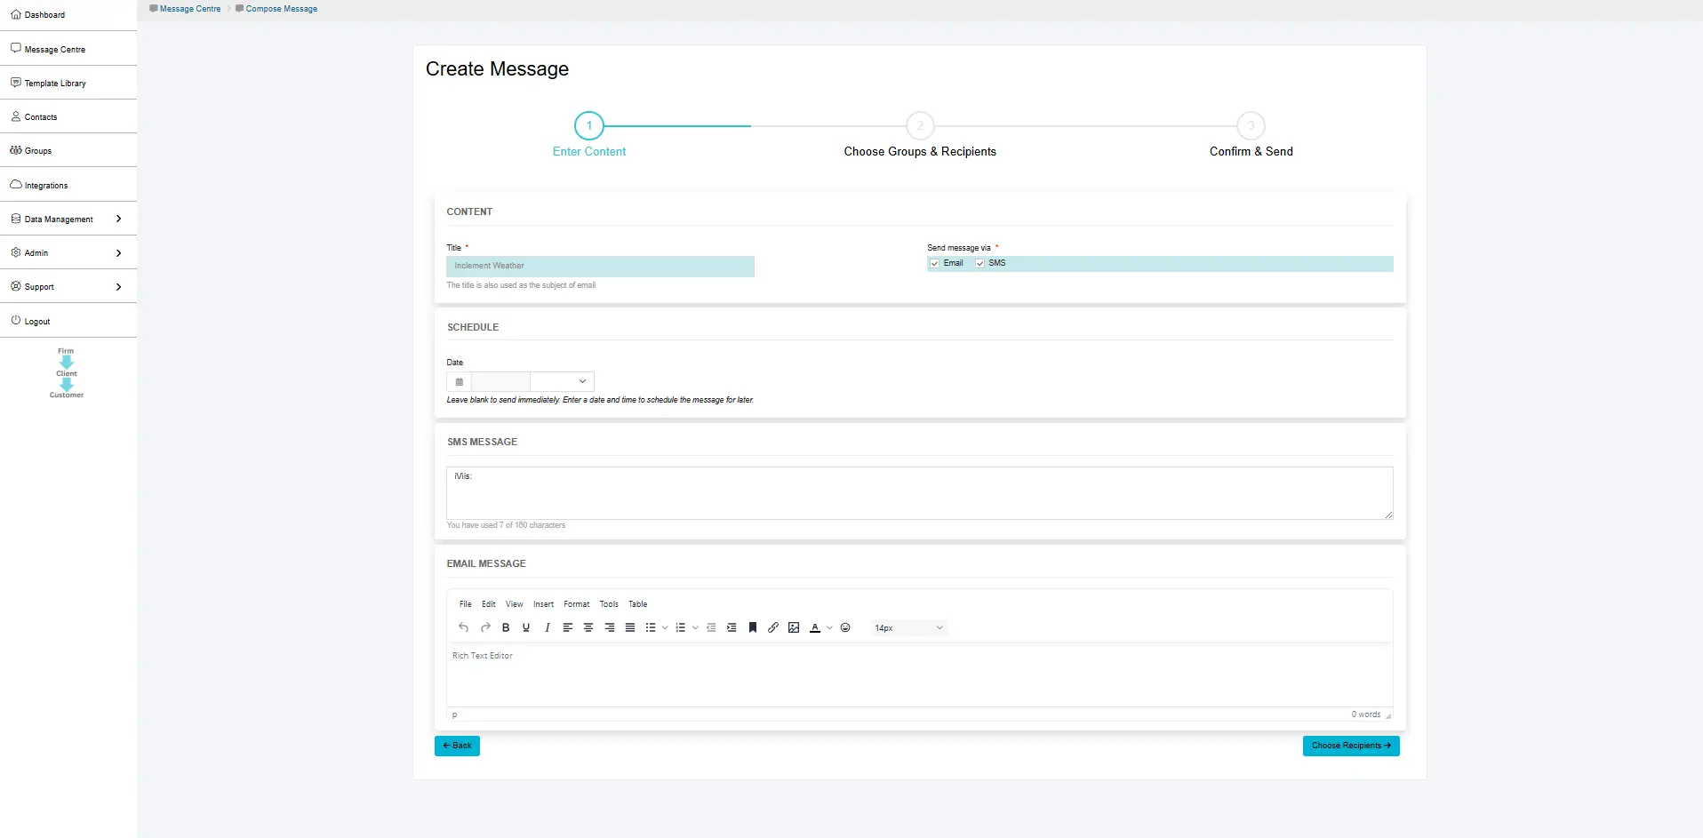Open the Integrations page
The image size is (1703, 838).
tap(44, 185)
